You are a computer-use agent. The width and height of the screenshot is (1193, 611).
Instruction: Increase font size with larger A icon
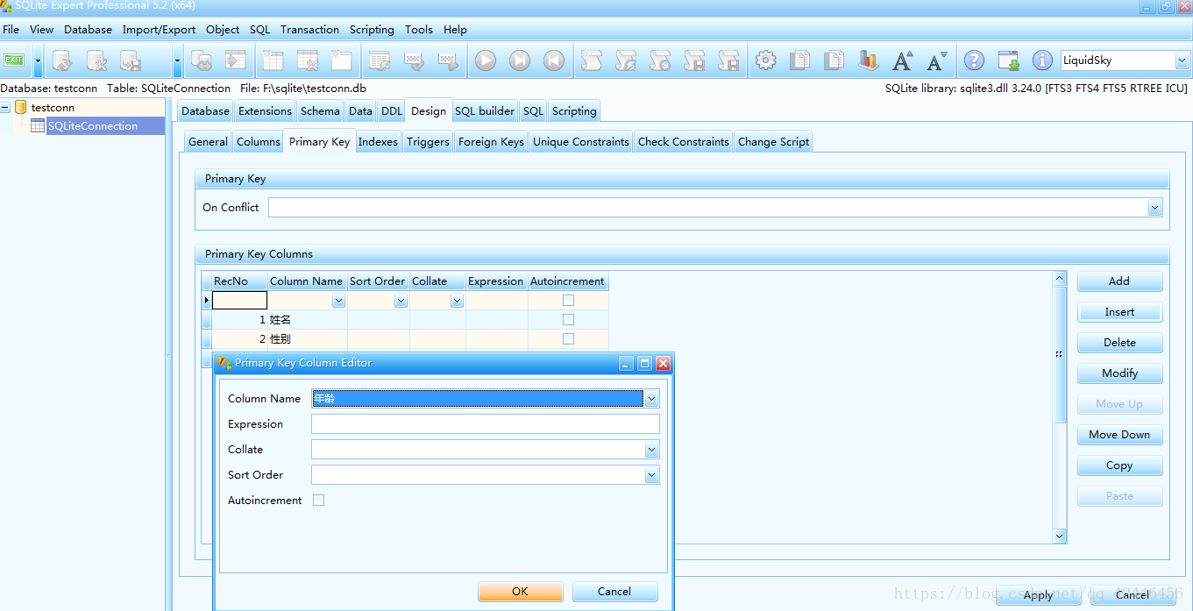tap(902, 60)
